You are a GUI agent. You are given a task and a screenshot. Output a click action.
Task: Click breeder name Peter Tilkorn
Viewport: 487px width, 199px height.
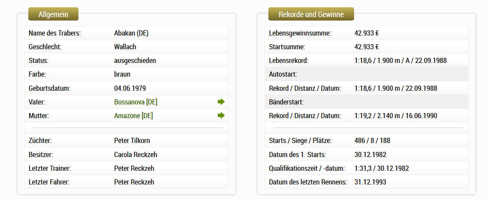tap(132, 141)
